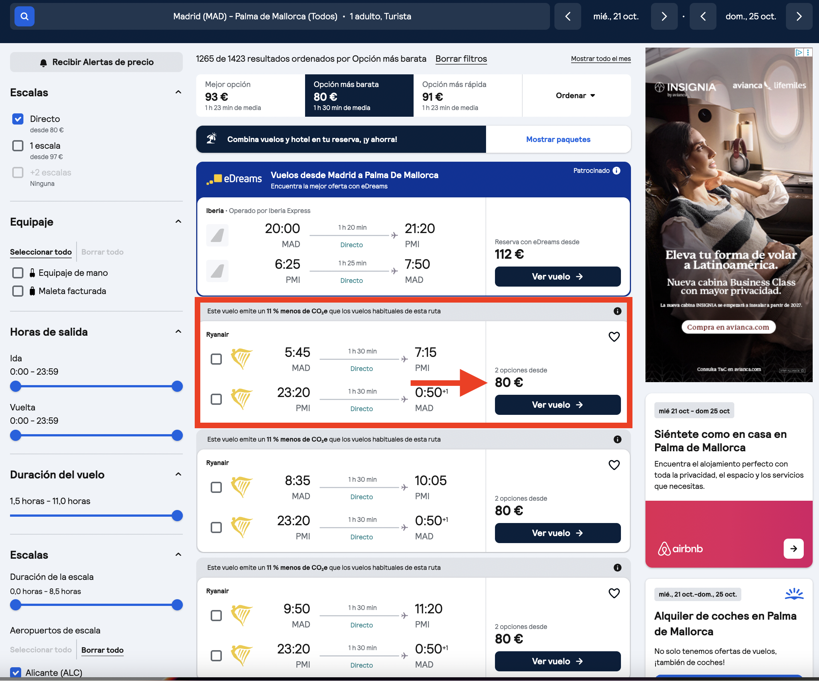Screen dimensions: 819x681
Task: Click Mostrar todo el mes link
Action: tap(601, 59)
